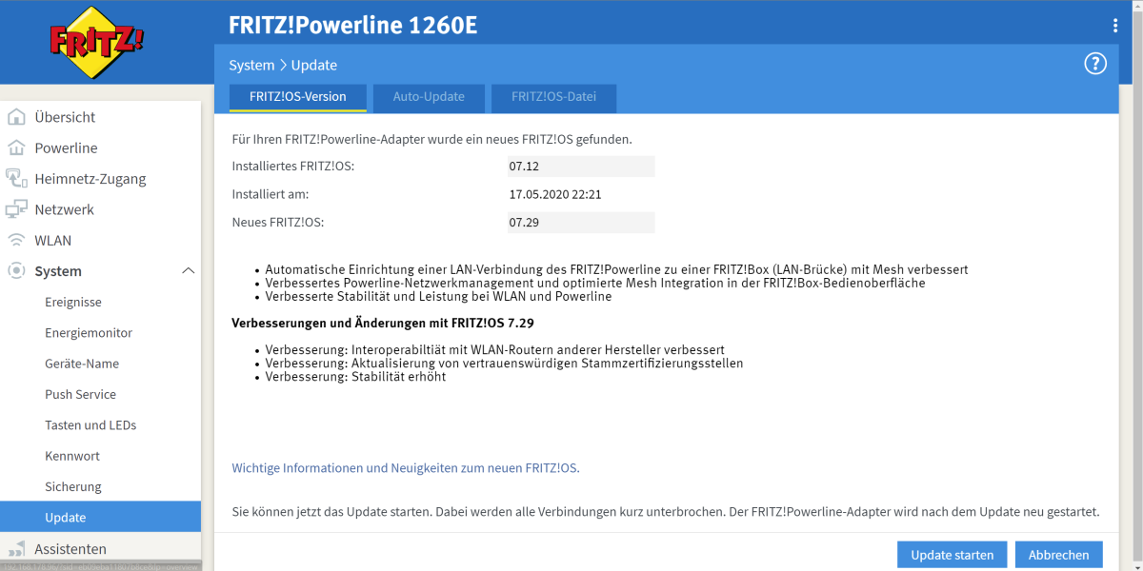Switch to the Auto-Update tab
1143x571 pixels.
click(x=429, y=97)
